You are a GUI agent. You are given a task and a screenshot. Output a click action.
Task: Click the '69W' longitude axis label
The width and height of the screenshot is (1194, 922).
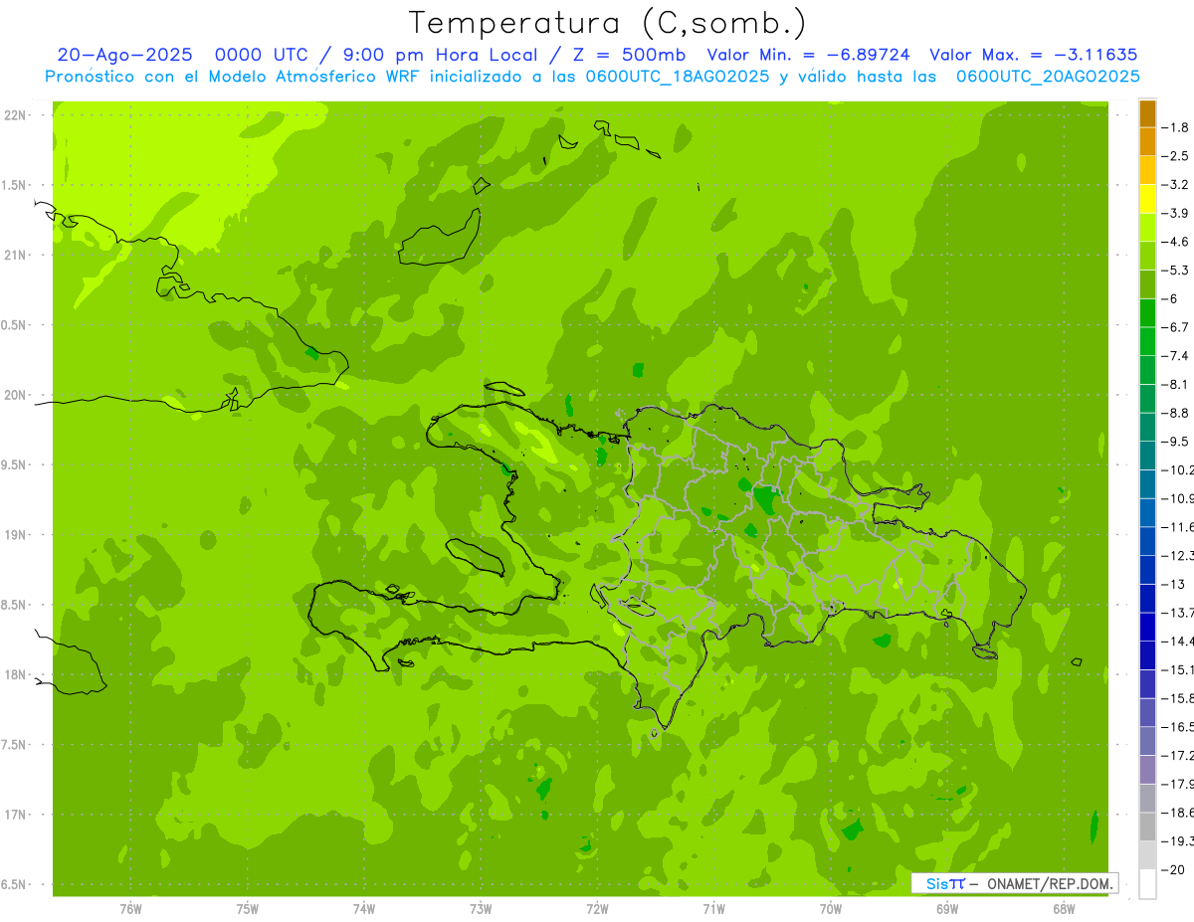946,908
